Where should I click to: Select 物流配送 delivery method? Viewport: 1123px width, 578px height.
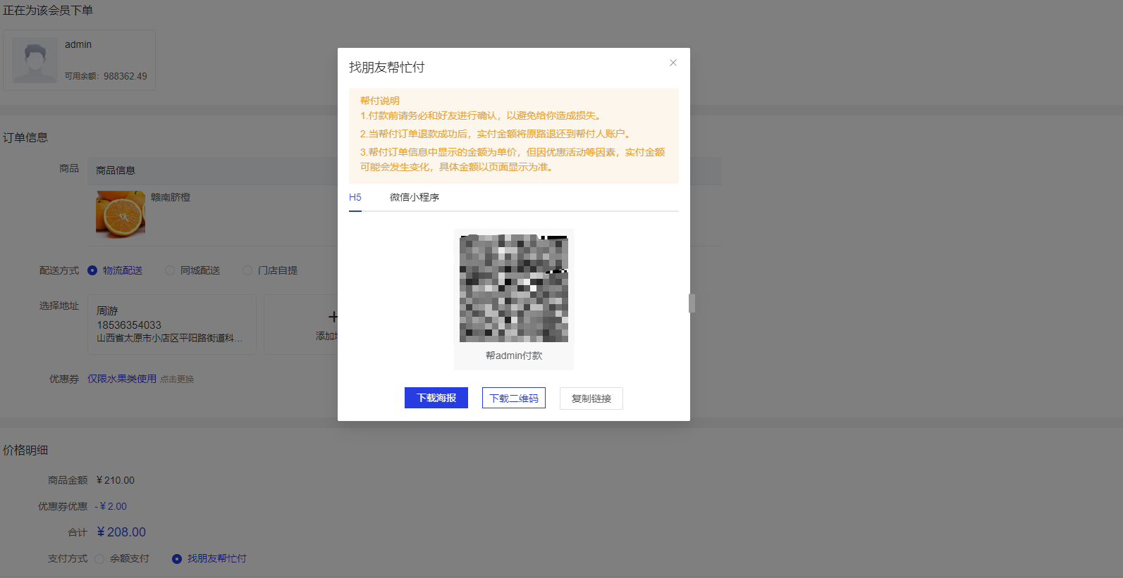(92, 270)
